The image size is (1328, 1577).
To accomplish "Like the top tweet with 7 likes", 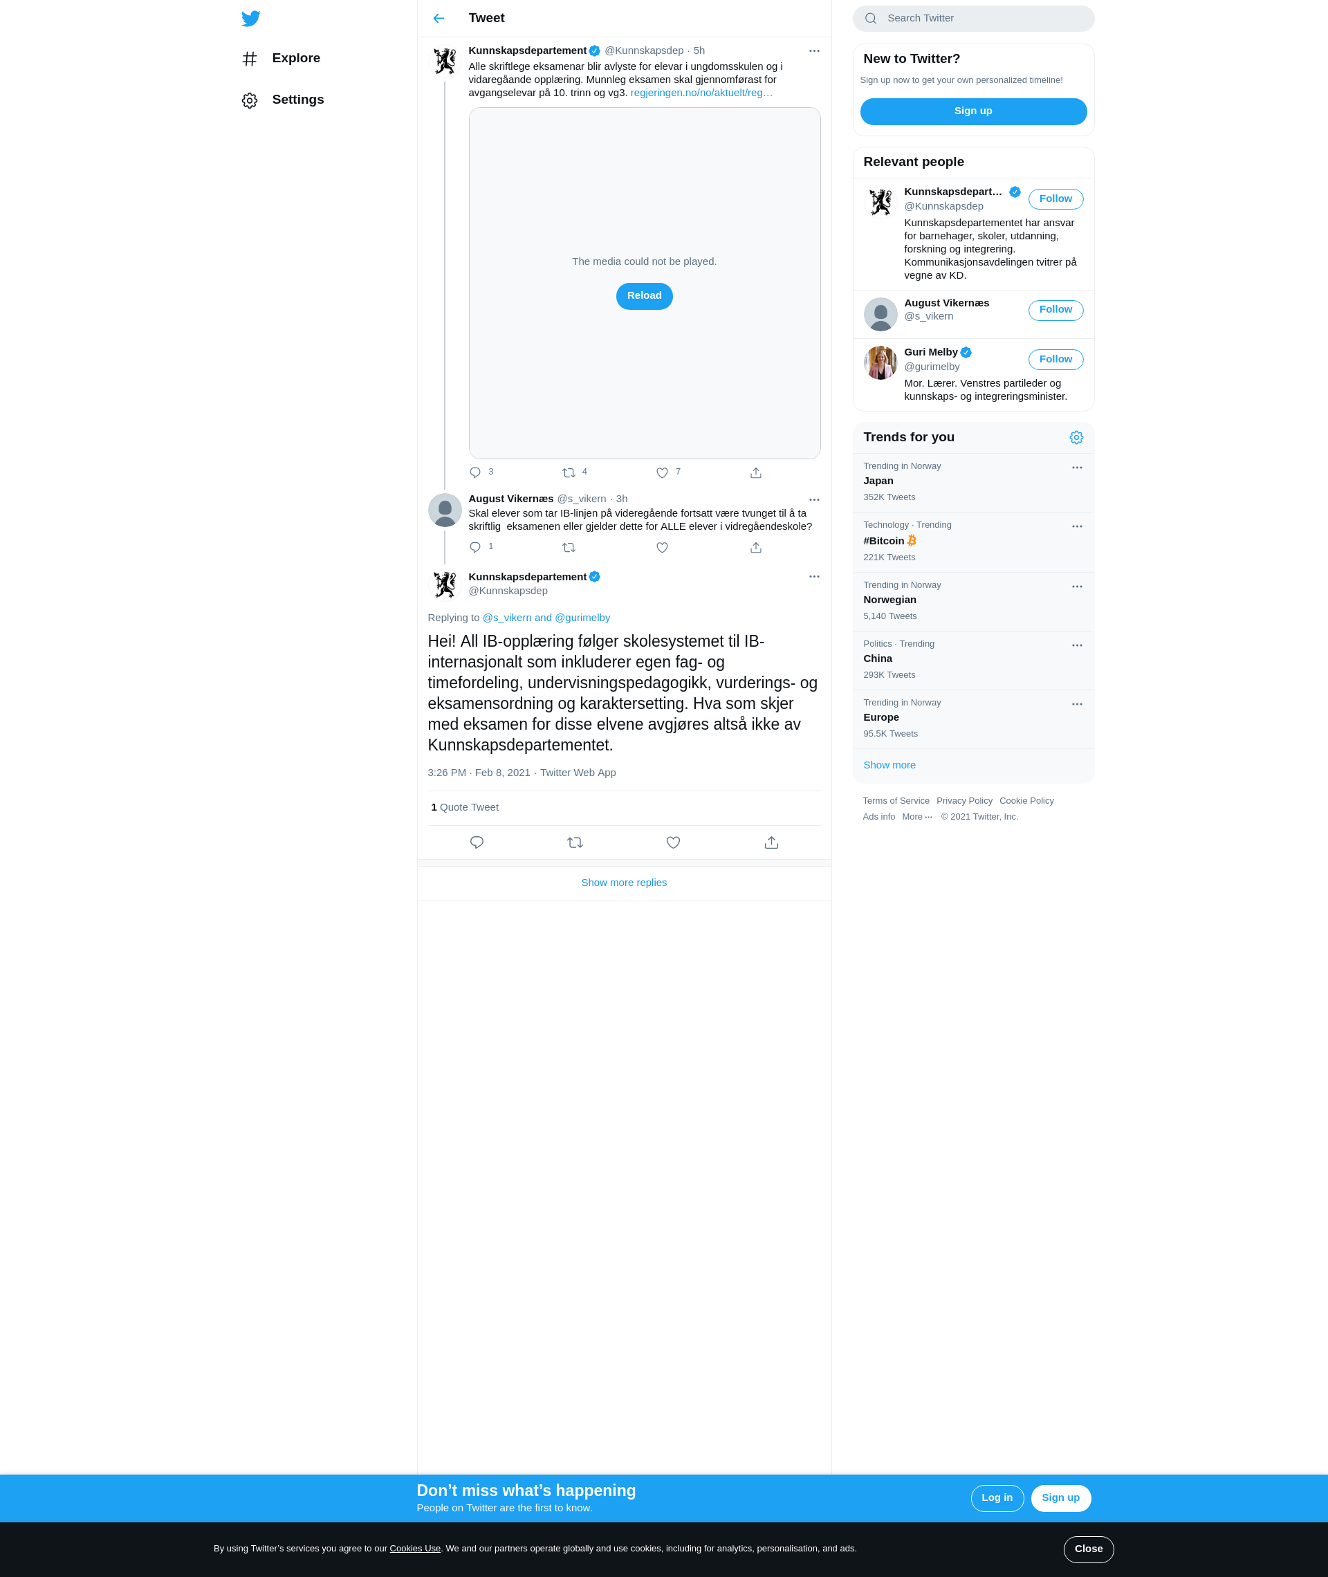I will [x=663, y=472].
